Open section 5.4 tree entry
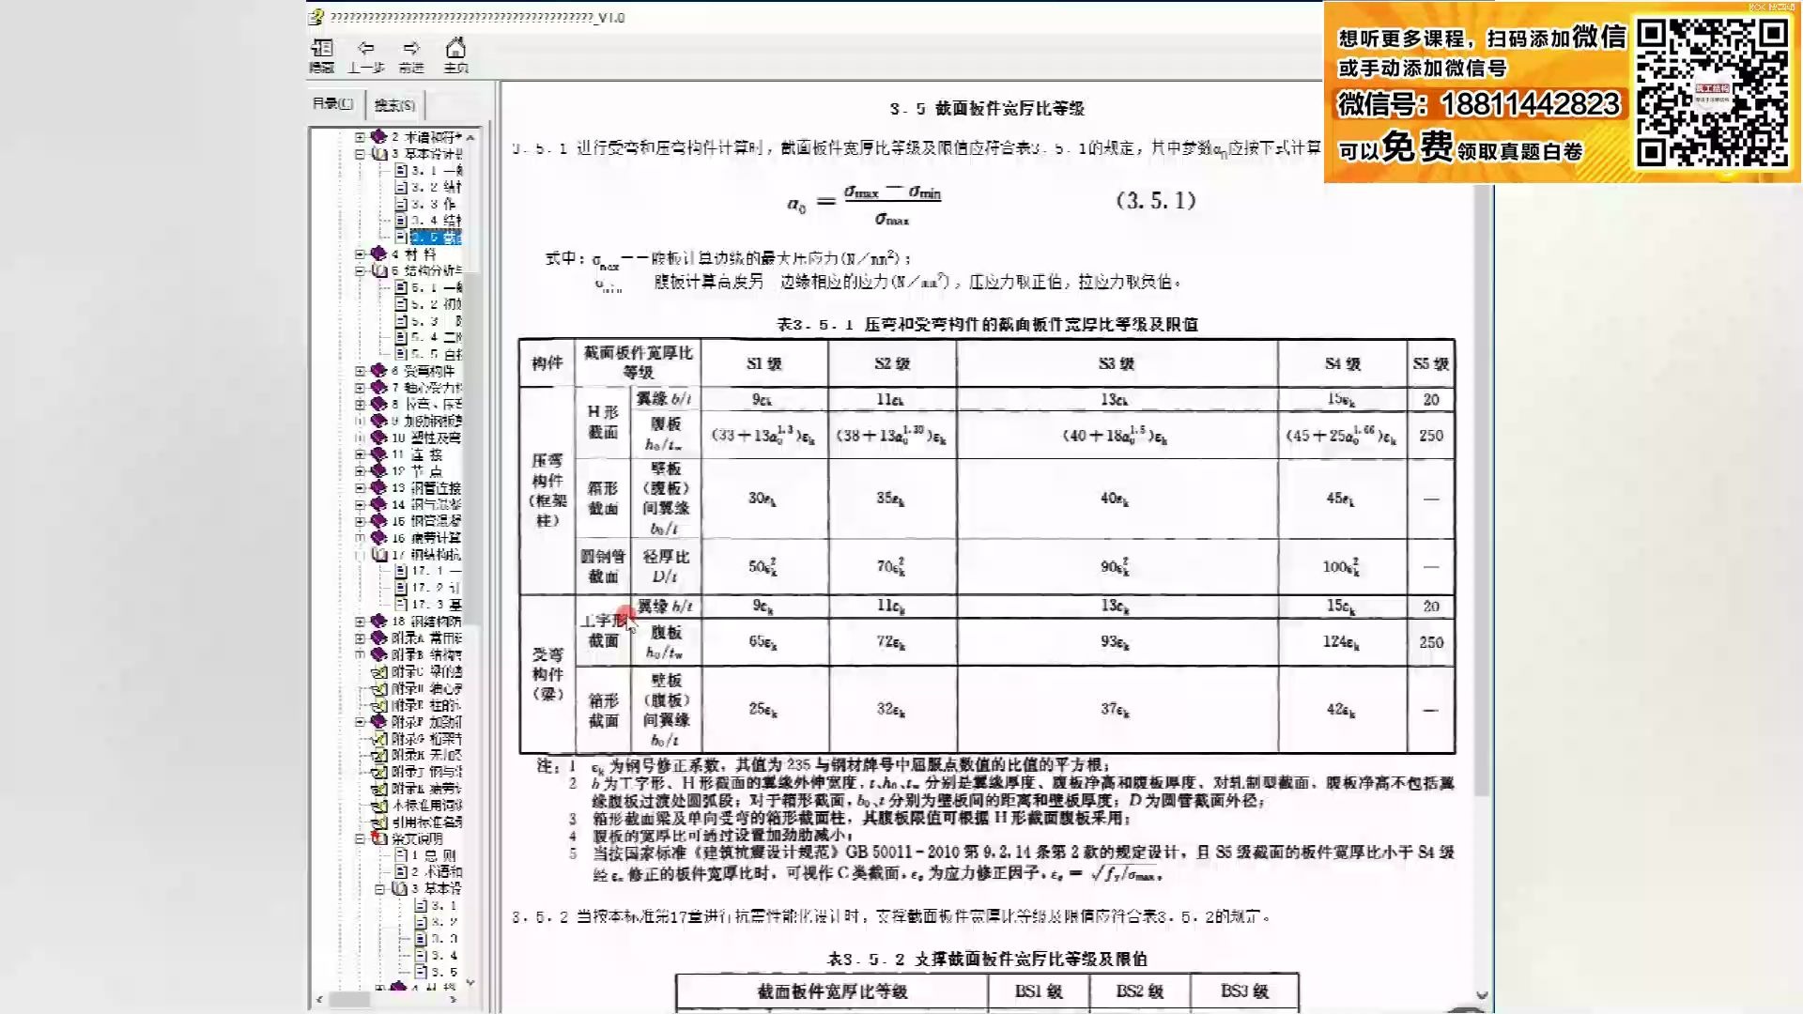Viewport: 1803px width, 1014px height. 428,337
